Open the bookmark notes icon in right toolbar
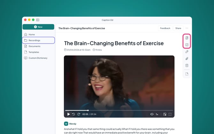Screen dimensions: 214x134 point(187,38)
